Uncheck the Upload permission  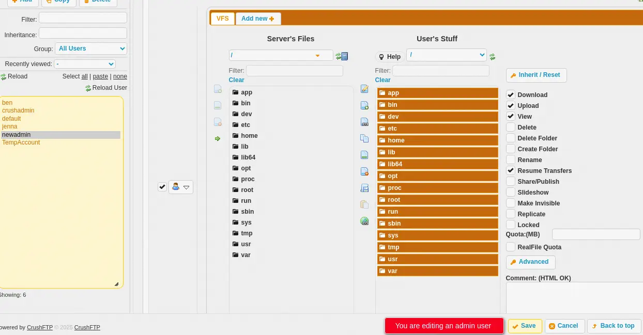pyautogui.click(x=511, y=105)
